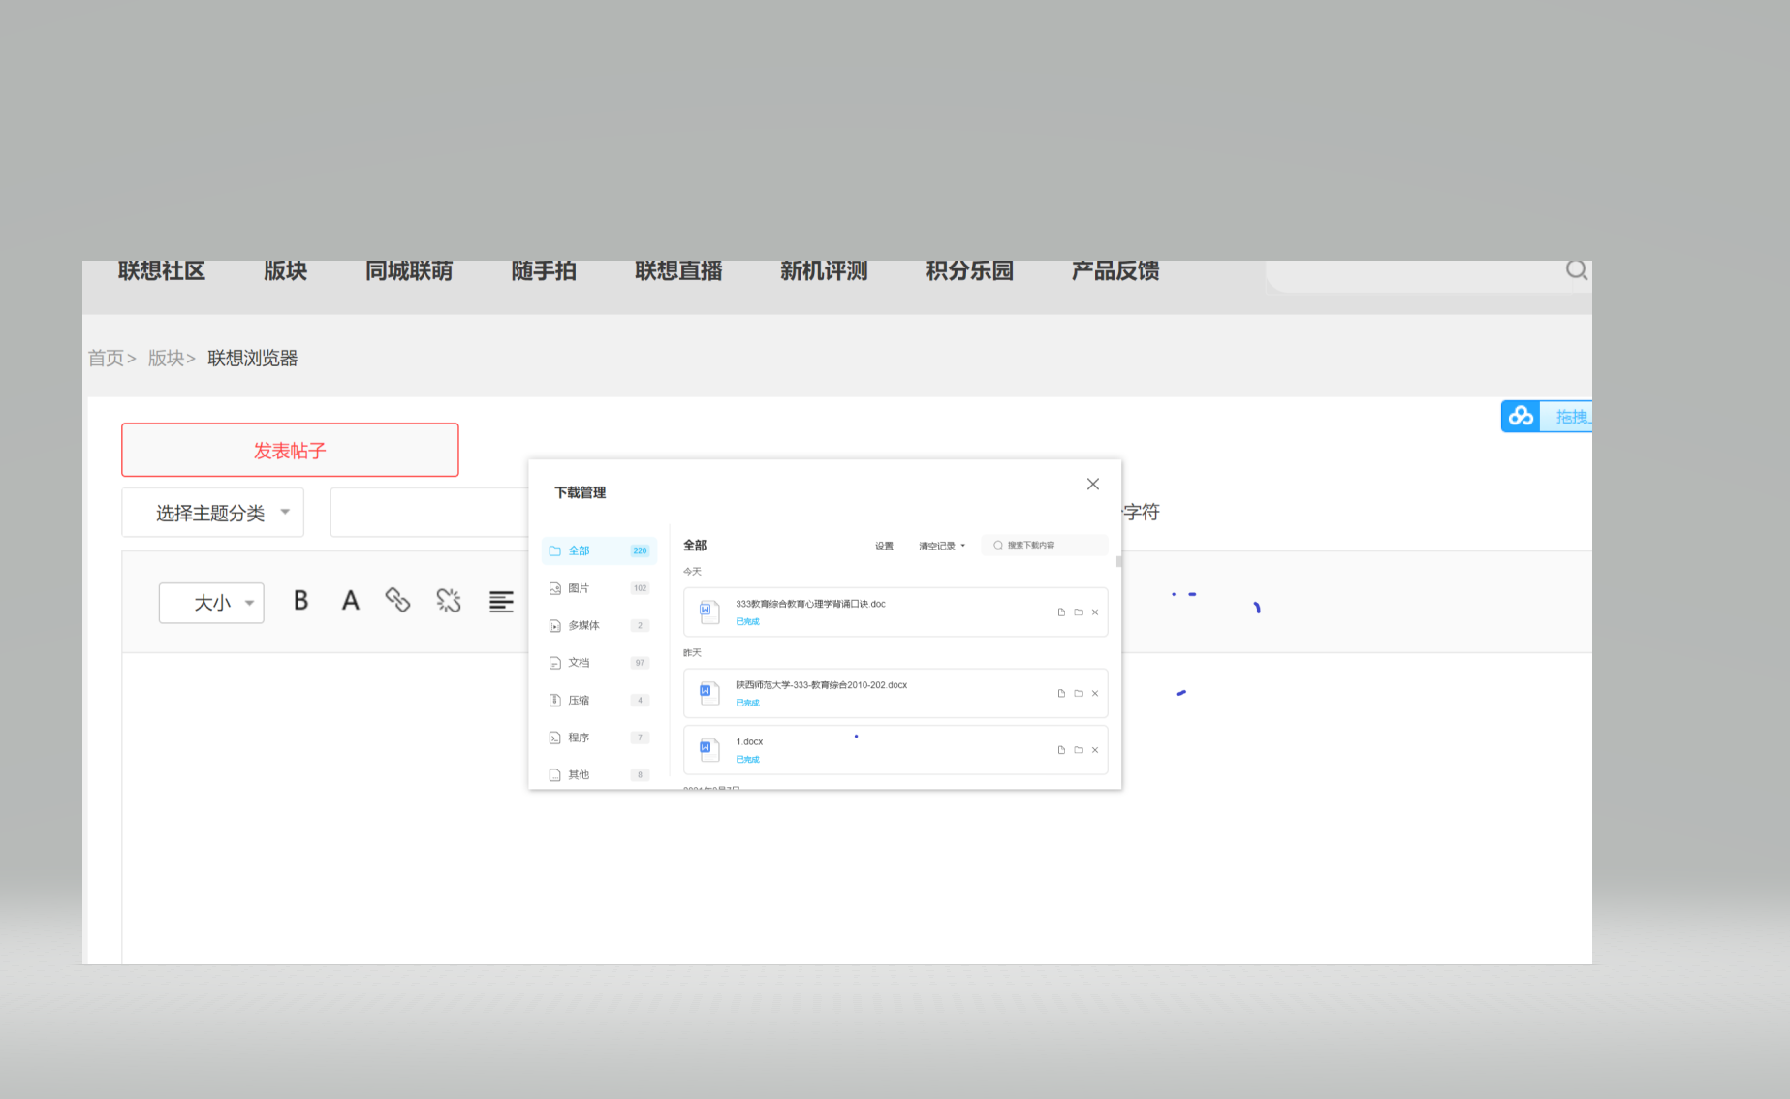This screenshot has width=1790, height=1099.
Task: Select 其他 download category
Action: (x=599, y=774)
